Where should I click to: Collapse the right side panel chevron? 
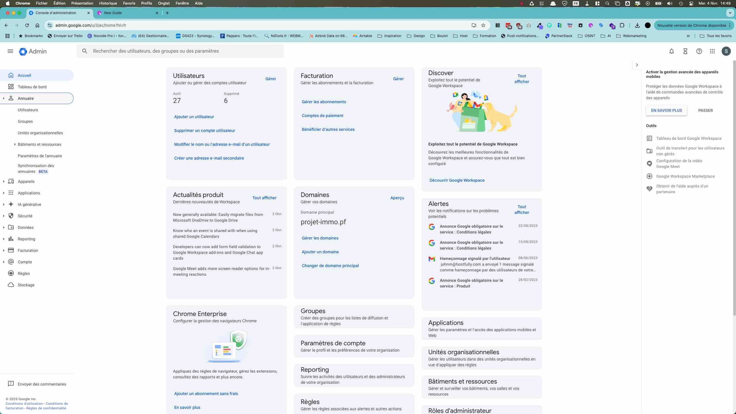(x=637, y=65)
